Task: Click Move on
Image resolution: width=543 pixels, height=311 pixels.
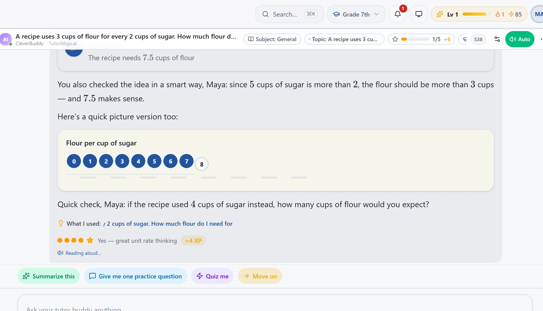Action: click(x=260, y=276)
